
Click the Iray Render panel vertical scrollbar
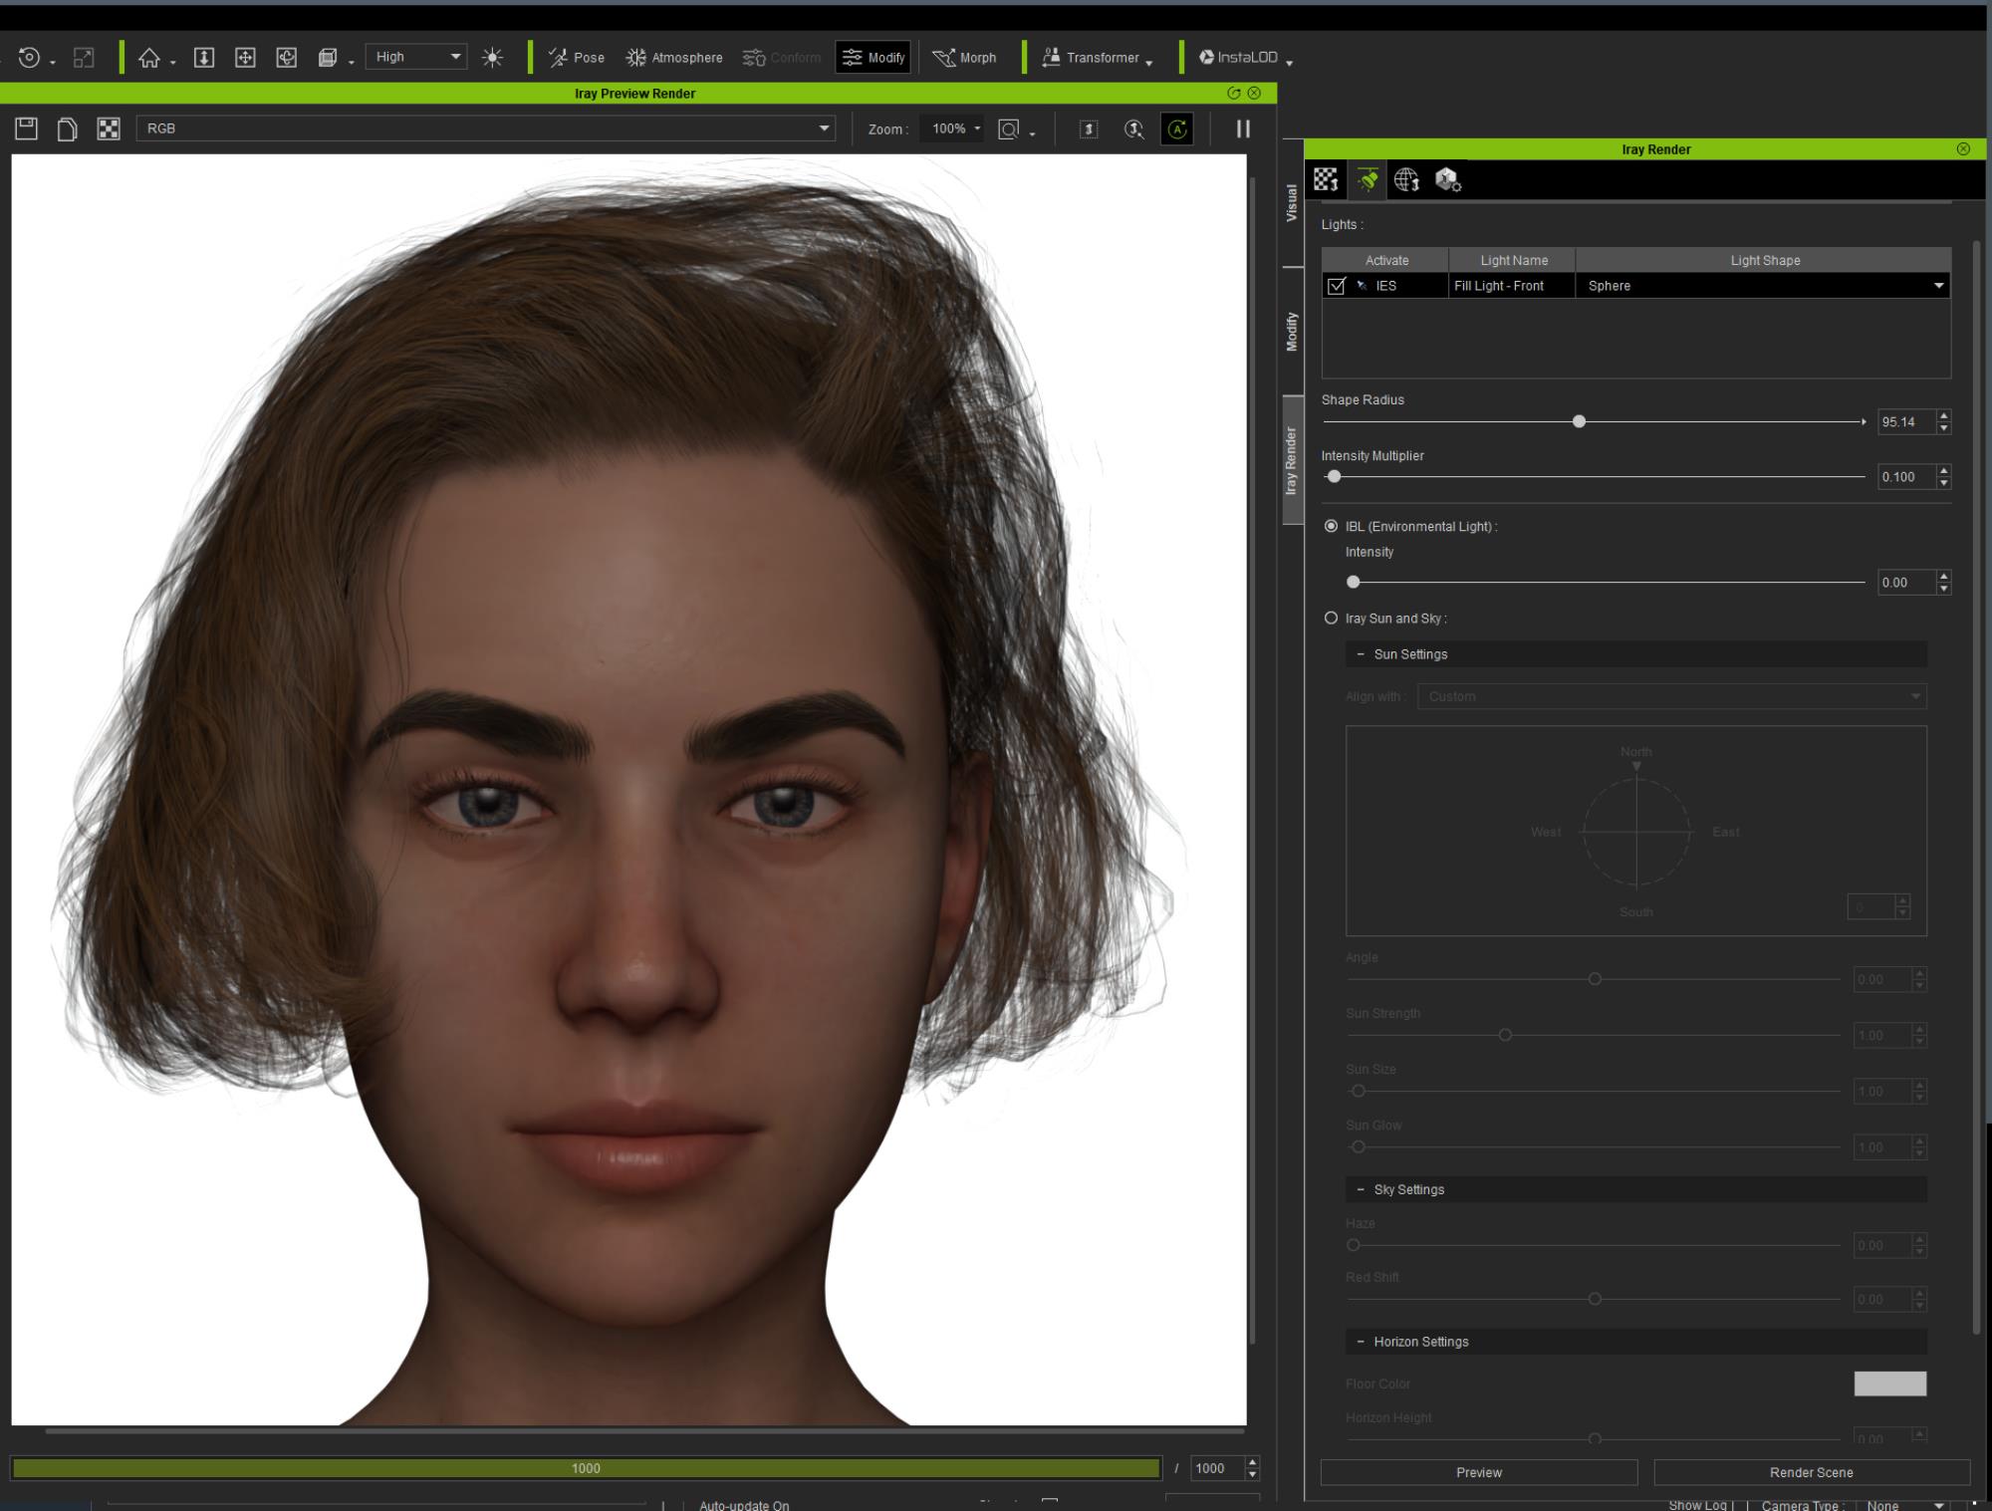click(1976, 787)
